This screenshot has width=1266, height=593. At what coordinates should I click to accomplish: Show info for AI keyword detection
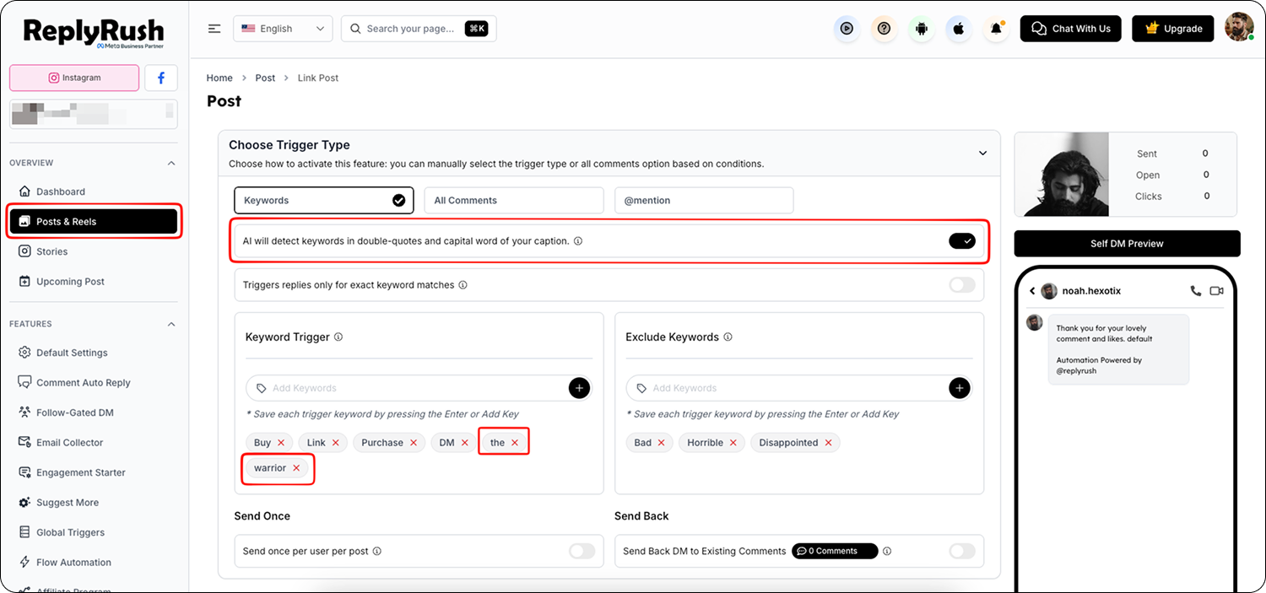click(578, 241)
